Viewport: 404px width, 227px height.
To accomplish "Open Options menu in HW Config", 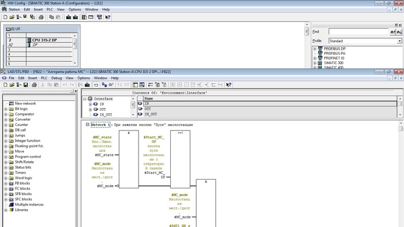I will 74,9.
